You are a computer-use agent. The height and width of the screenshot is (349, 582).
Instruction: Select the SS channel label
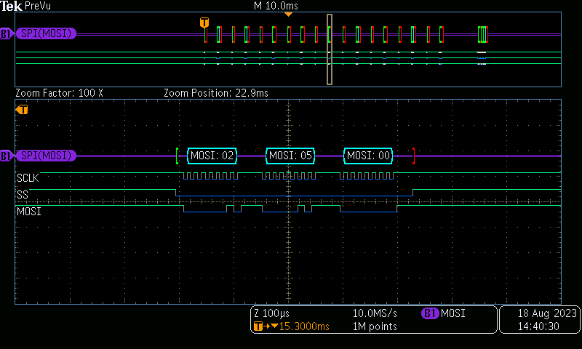coord(23,195)
